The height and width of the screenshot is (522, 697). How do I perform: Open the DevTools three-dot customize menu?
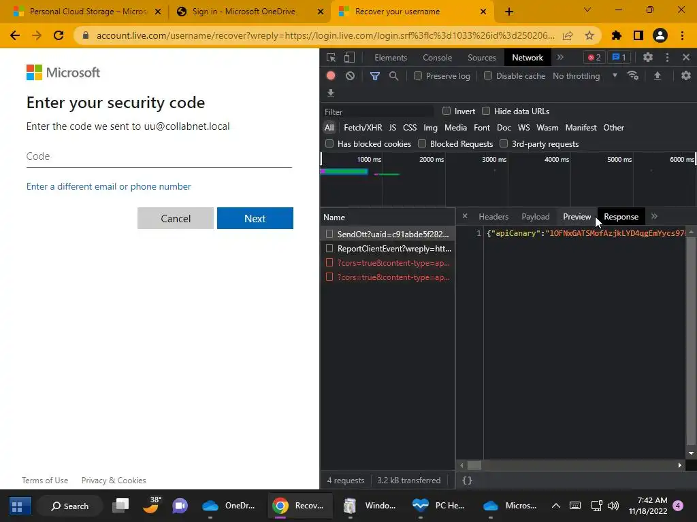tap(667, 57)
